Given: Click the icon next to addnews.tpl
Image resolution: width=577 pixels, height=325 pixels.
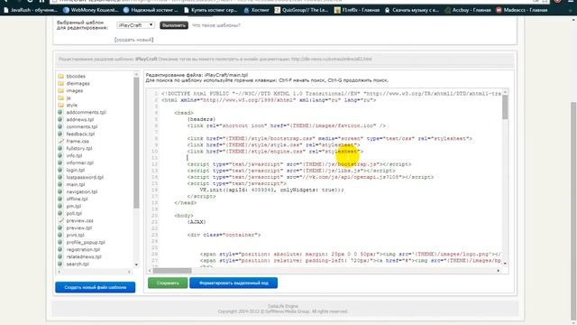Looking at the screenshot, I should pyautogui.click(x=60, y=119).
